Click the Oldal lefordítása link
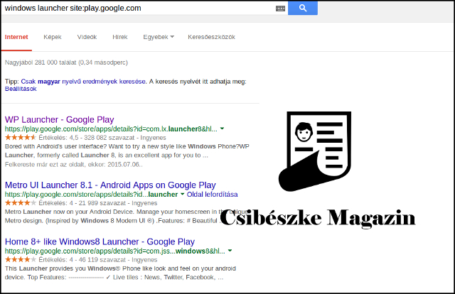 (x=212, y=195)
